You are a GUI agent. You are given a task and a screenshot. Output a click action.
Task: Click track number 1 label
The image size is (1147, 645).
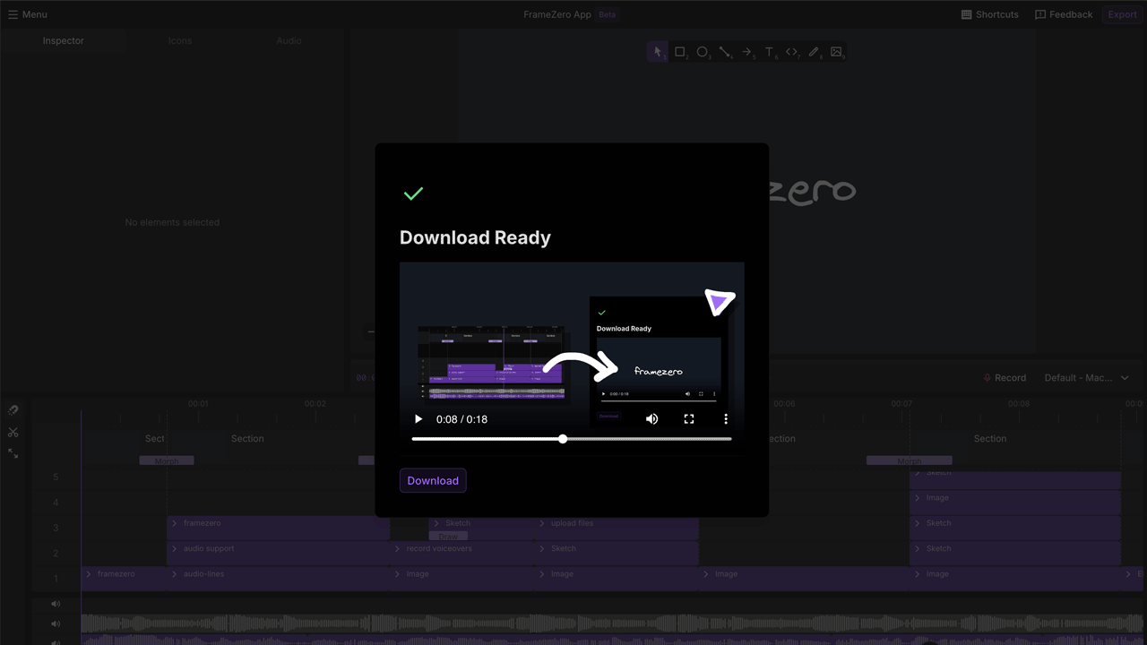[56, 579]
